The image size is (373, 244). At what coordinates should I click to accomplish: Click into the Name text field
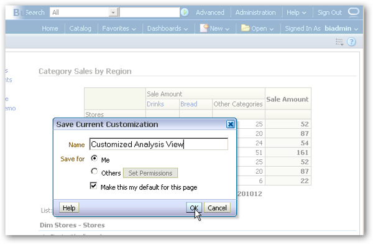tap(159, 144)
